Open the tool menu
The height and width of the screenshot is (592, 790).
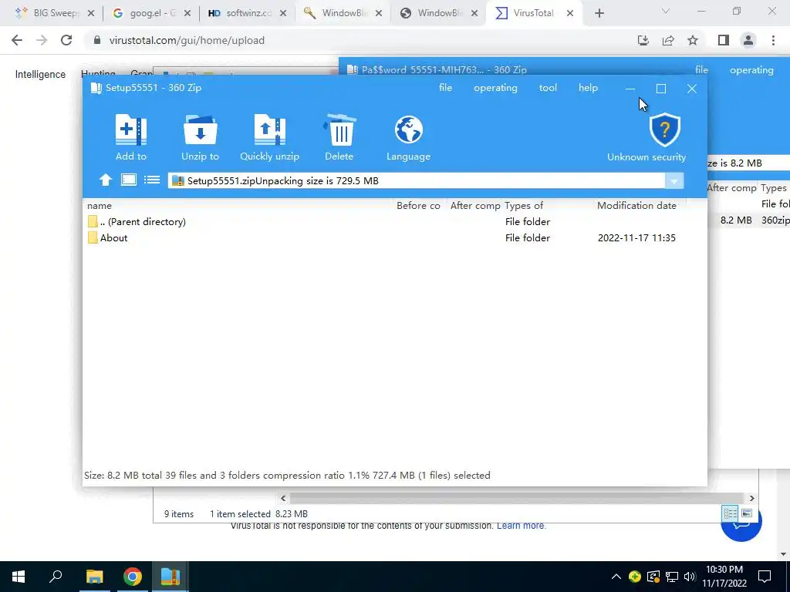[x=548, y=88]
